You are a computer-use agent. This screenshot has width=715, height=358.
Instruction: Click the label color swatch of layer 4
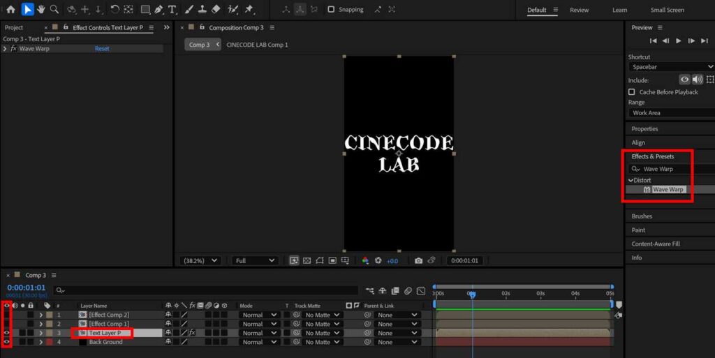pyautogui.click(x=50, y=342)
